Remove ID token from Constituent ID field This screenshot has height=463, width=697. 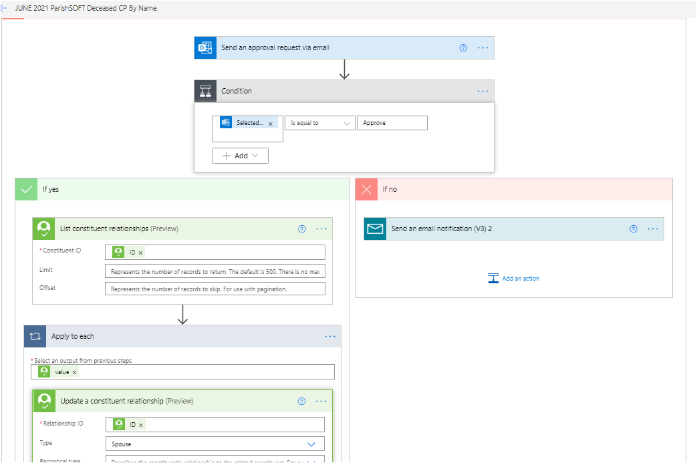[140, 253]
